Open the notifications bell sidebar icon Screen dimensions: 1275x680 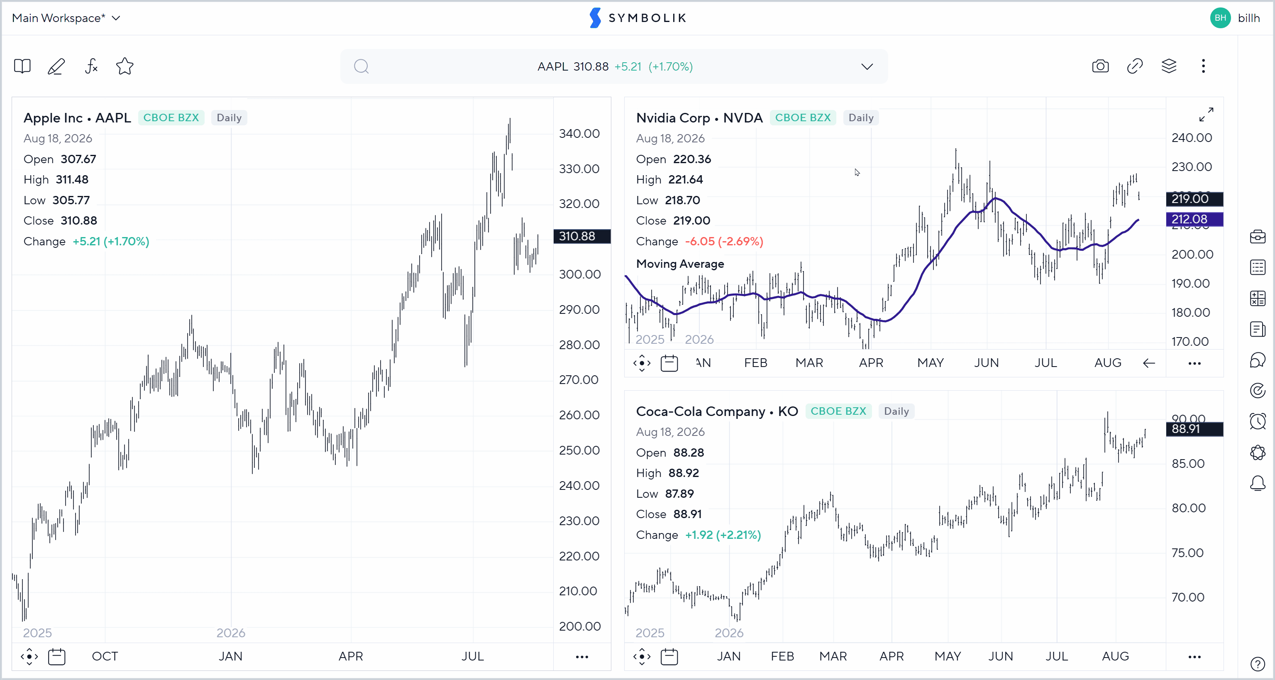[1258, 484]
